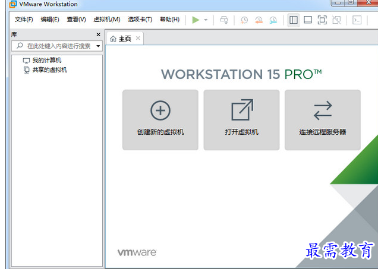This screenshot has width=378, height=269.
Task: Open the 帮助(H) menu
Action: click(x=170, y=20)
